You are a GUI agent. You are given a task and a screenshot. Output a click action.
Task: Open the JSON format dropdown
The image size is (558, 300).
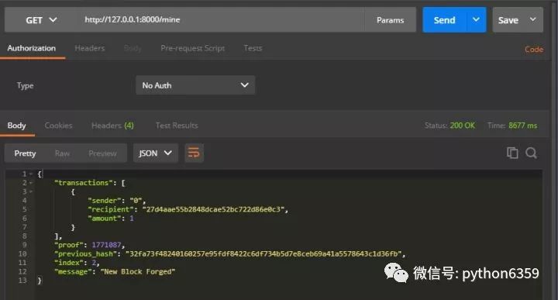point(156,153)
